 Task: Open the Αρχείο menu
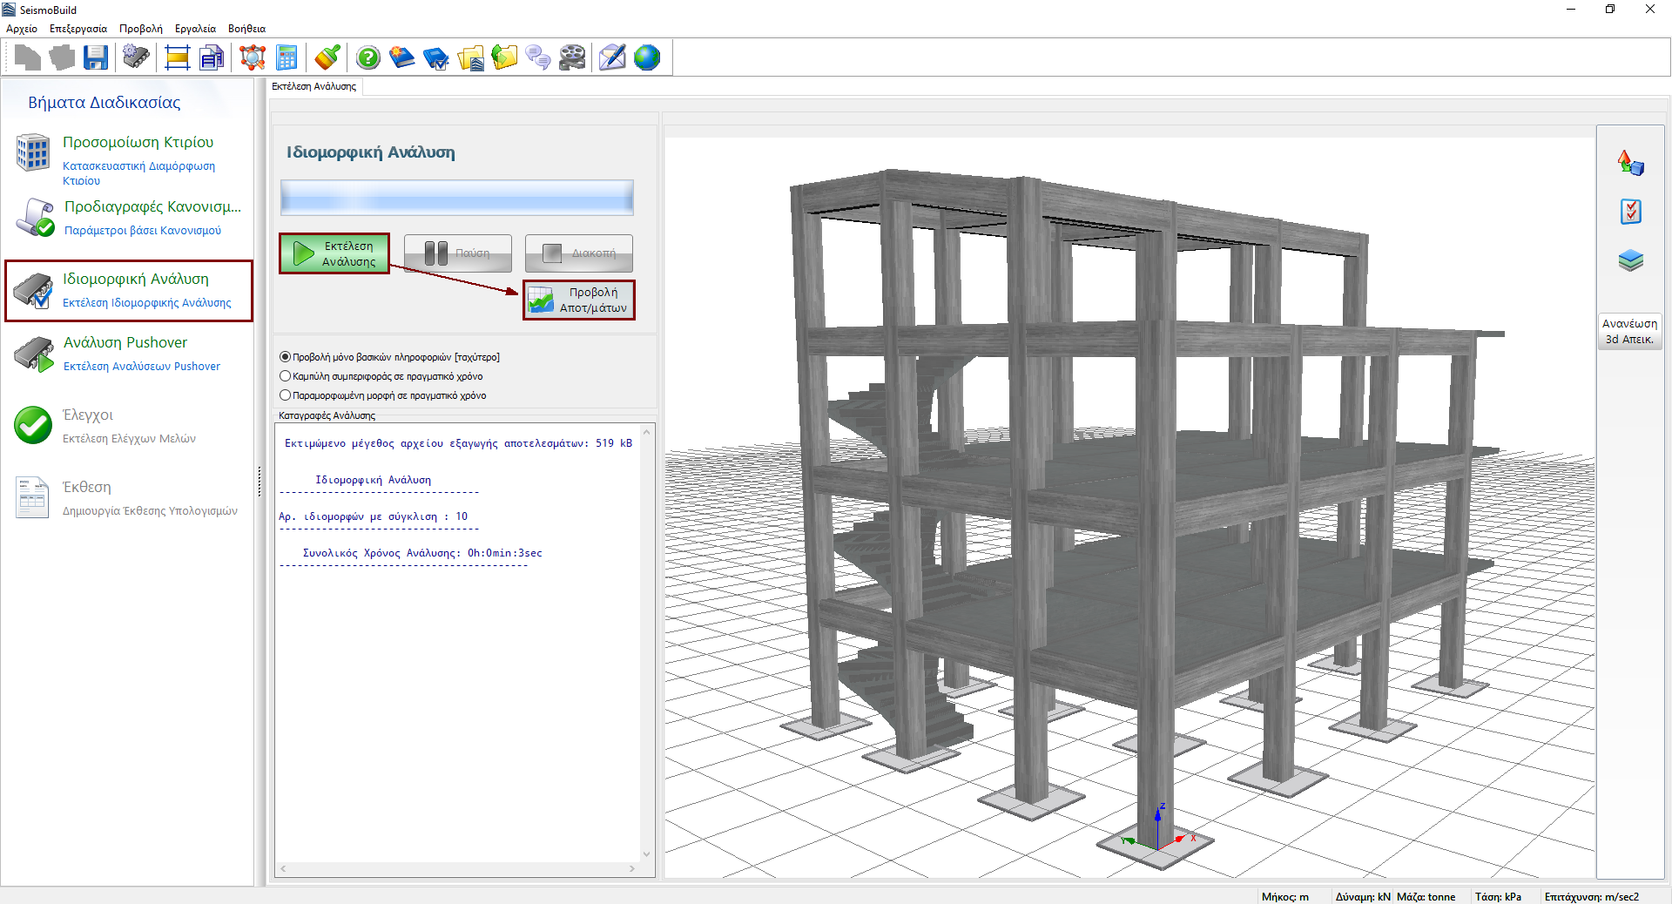pos(22,29)
